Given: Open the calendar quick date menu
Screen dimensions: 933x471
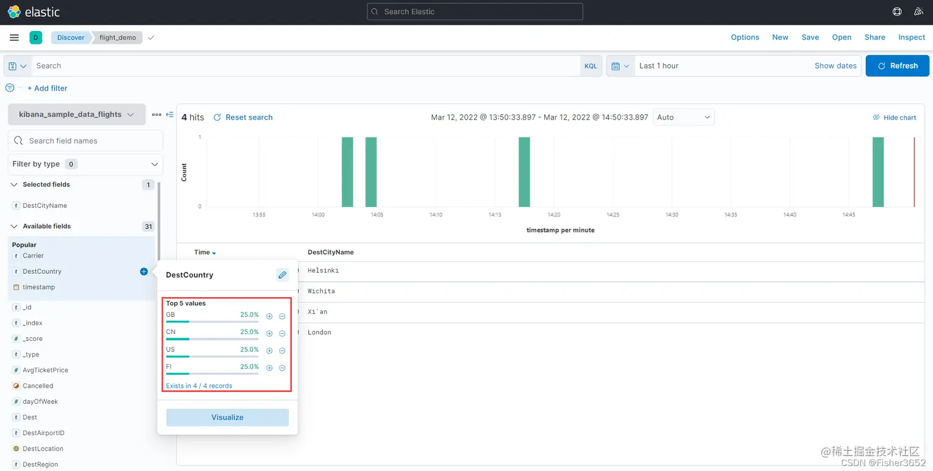Looking at the screenshot, I should pos(621,66).
